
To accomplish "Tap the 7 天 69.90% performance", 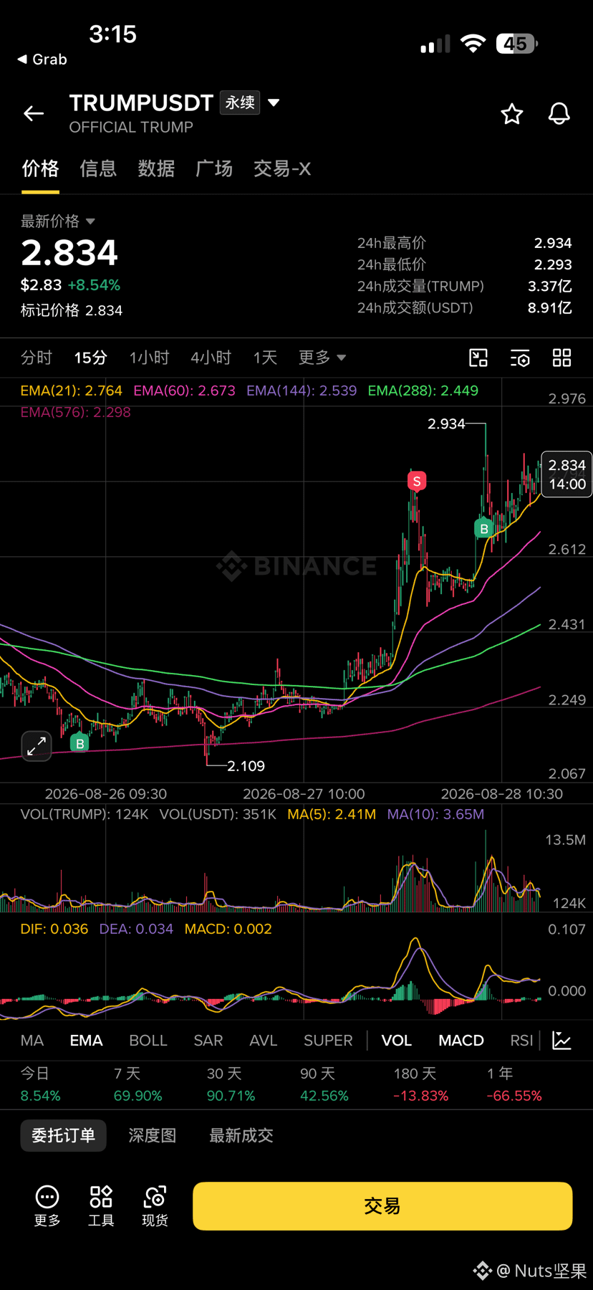I will click(x=138, y=1084).
